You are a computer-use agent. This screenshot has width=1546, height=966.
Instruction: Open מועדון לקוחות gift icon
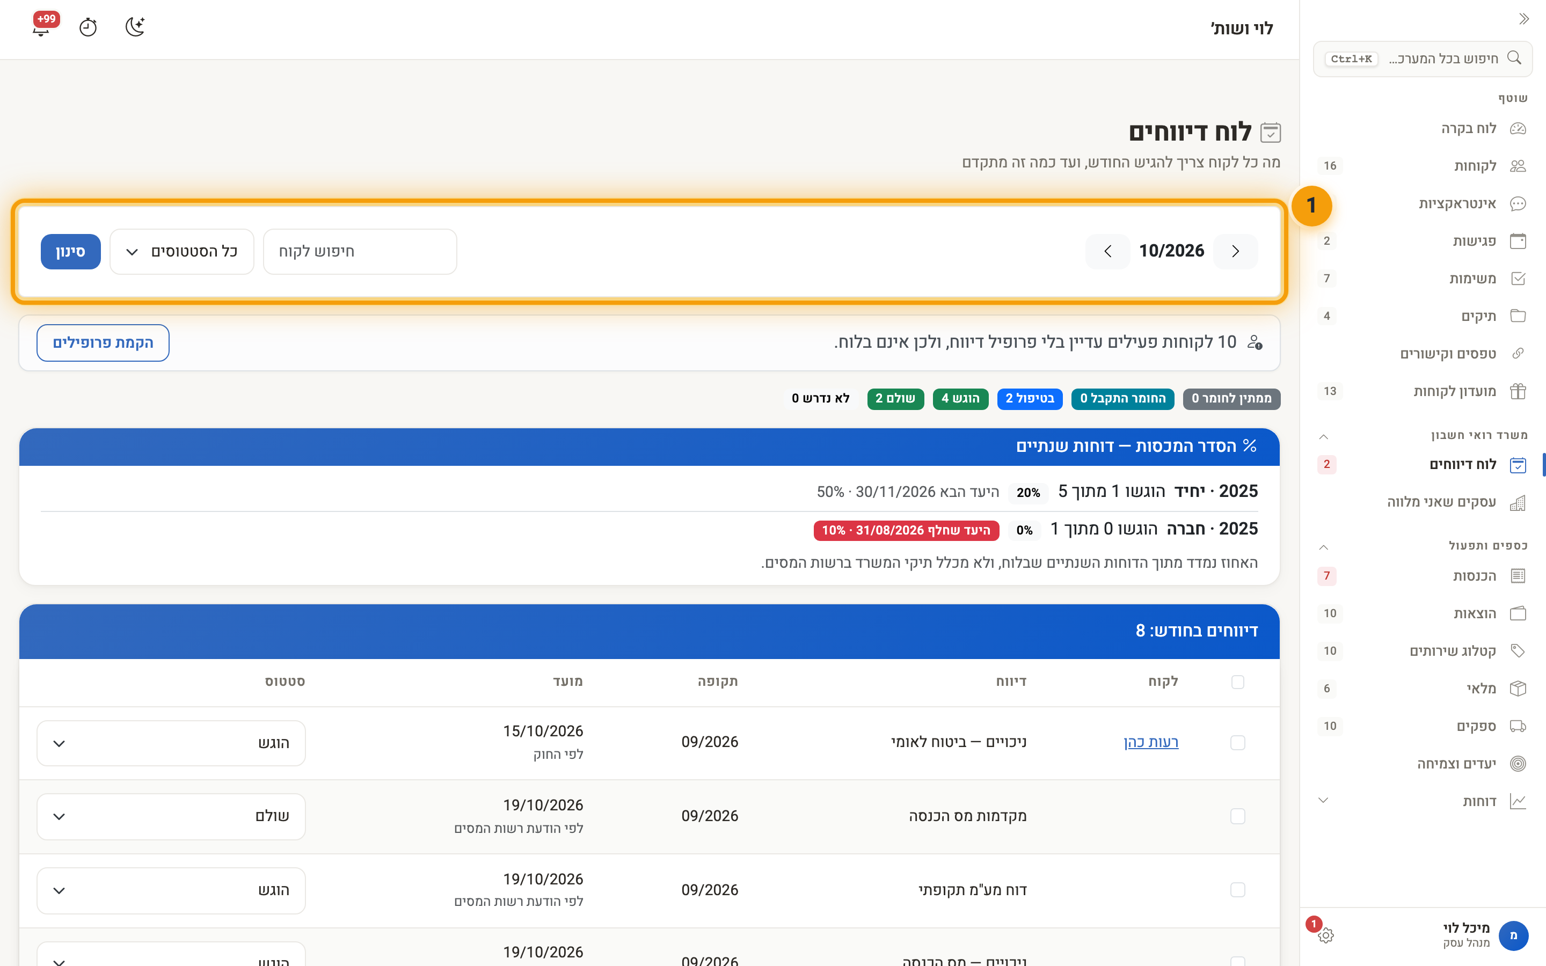[1518, 391]
